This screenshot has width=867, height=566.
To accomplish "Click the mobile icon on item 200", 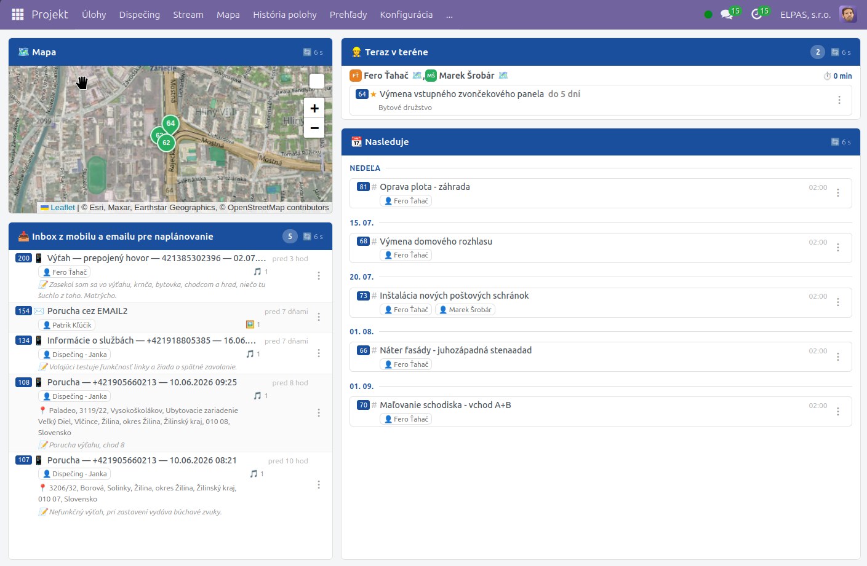I will click(39, 258).
